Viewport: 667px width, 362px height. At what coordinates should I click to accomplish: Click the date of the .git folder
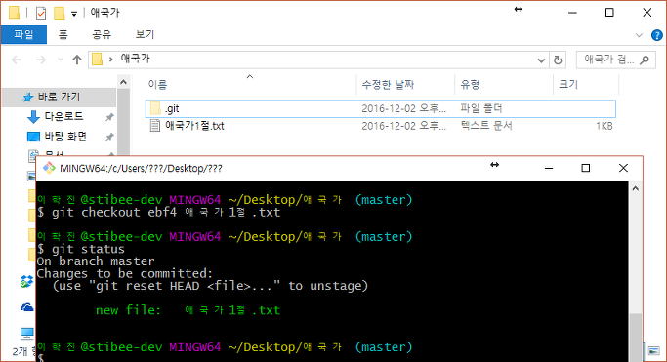point(403,108)
